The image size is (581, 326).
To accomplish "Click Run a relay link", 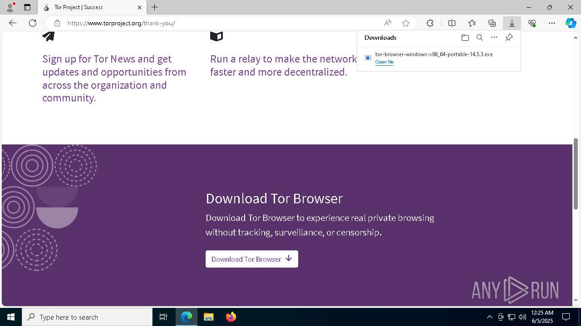I will 284,65.
